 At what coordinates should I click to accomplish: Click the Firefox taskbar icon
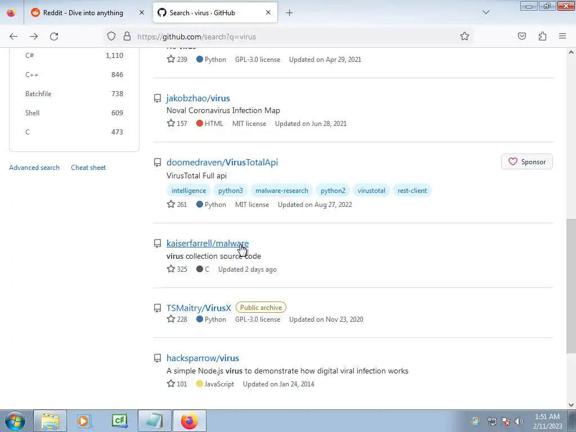189,421
